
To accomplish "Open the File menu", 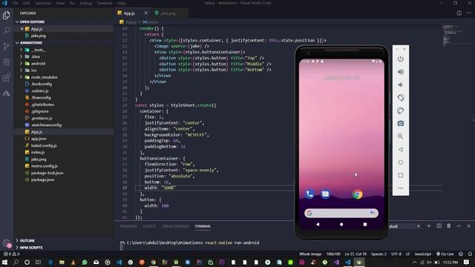I will (x=15, y=3).
